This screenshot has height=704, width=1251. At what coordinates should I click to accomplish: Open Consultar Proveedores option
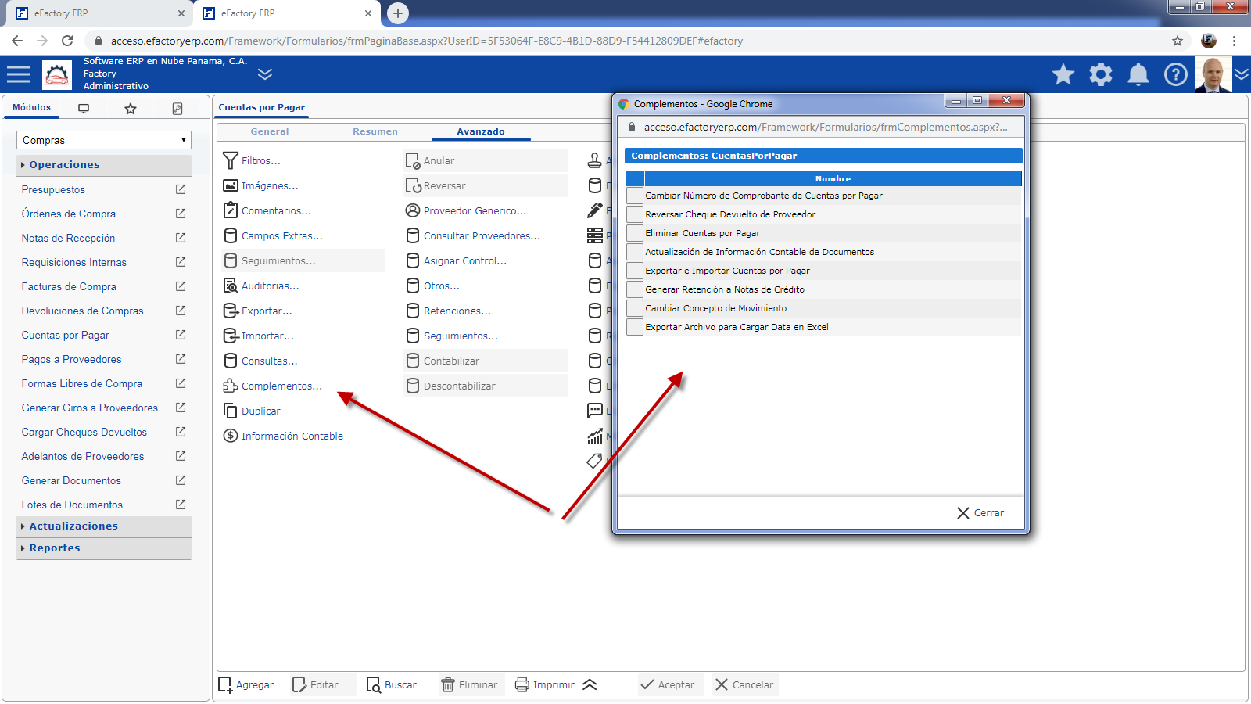(x=473, y=235)
